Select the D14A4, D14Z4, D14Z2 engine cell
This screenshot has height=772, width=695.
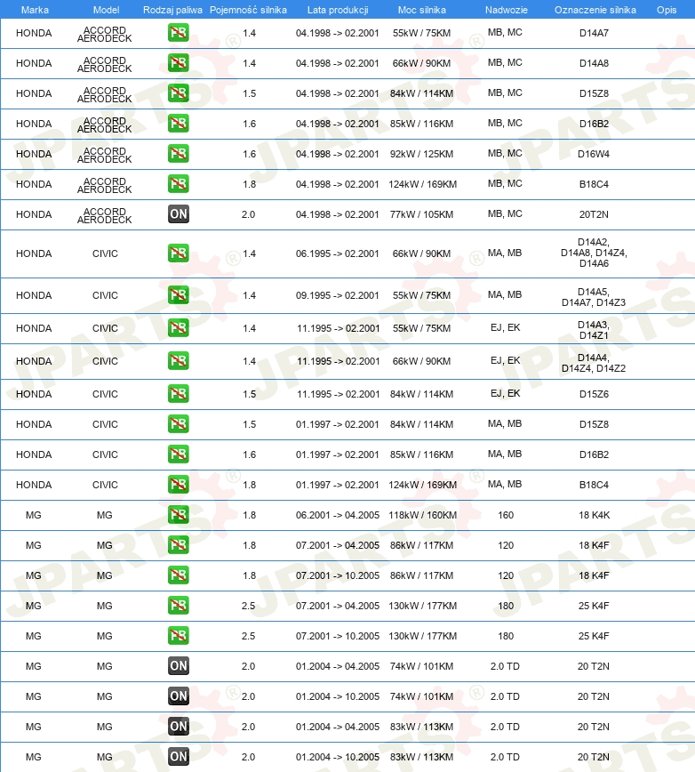pos(594,364)
